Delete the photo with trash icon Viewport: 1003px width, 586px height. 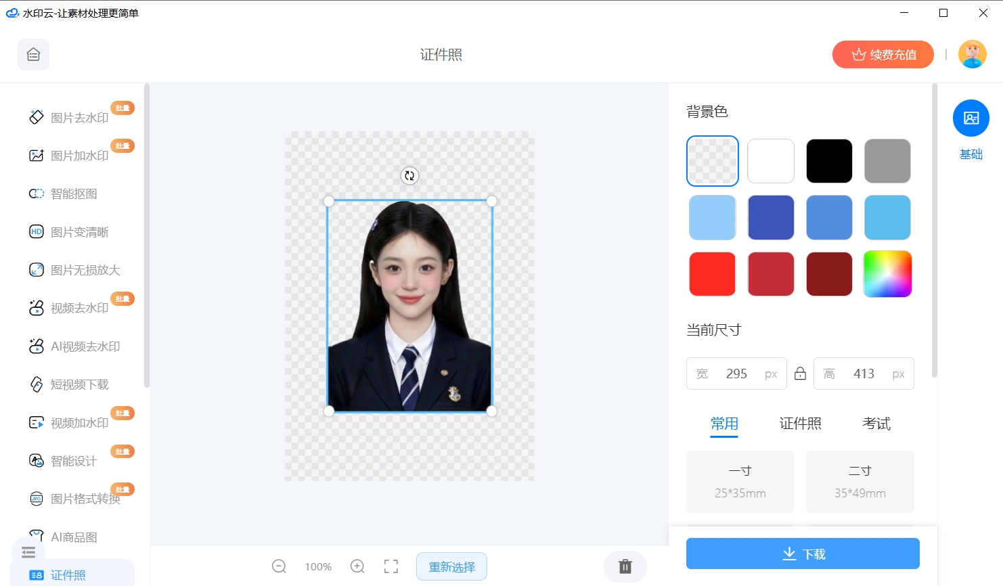click(625, 566)
